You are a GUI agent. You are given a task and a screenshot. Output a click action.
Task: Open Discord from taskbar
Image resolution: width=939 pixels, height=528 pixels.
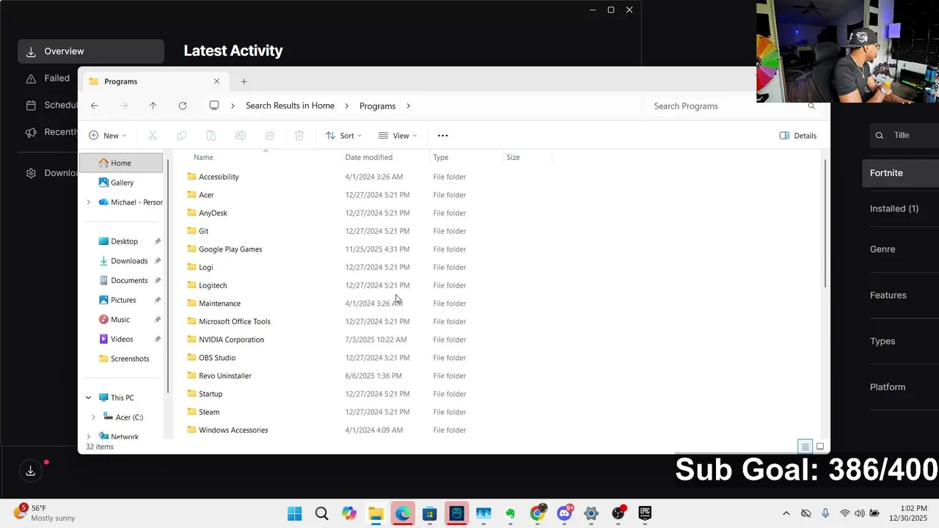coord(565,513)
